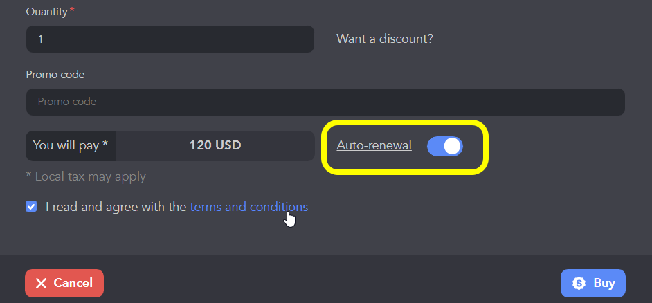The height and width of the screenshot is (303, 652).
Task: Click the Quantity label text
Action: coord(46,12)
